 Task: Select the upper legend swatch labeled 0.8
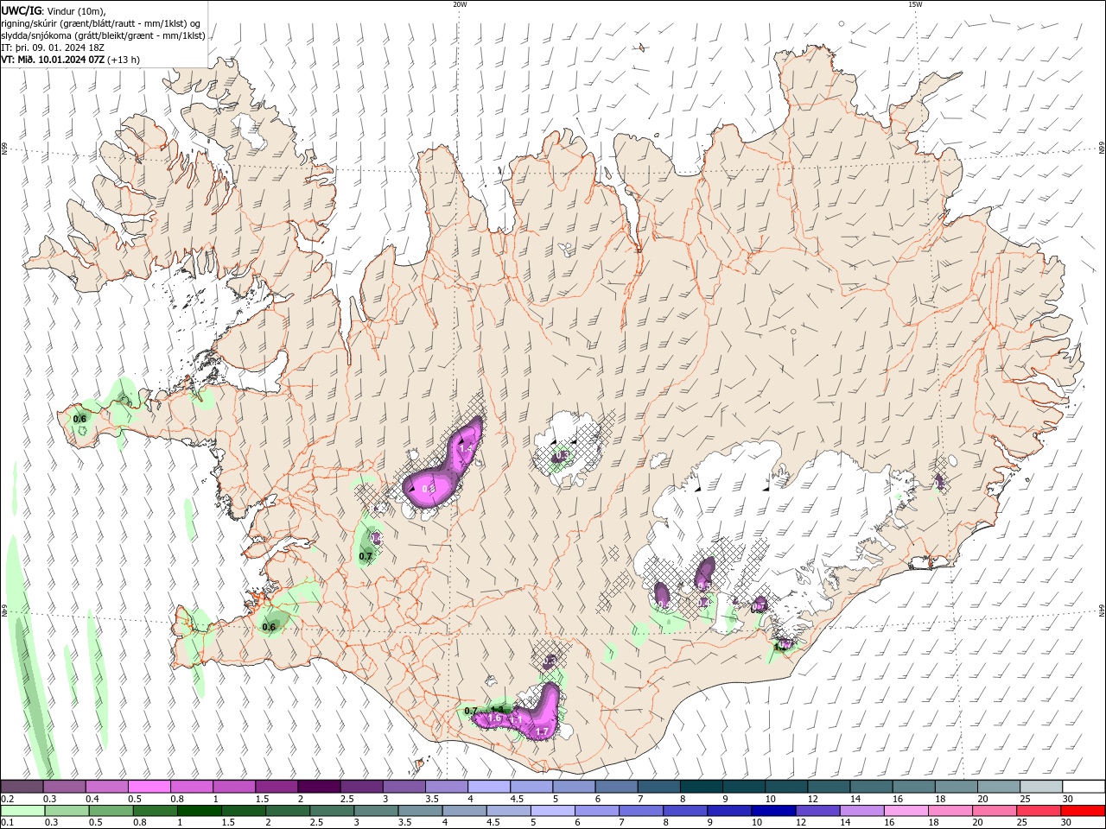click(x=192, y=787)
